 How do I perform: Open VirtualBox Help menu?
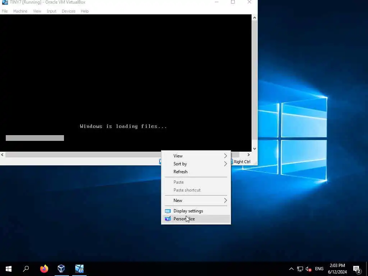[x=85, y=11]
